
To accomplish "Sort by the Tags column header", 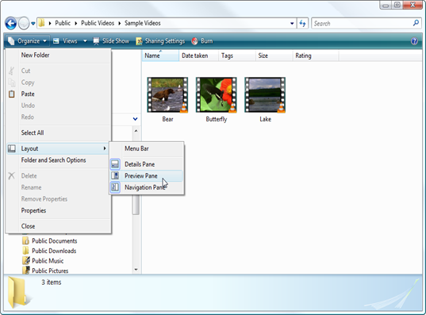I will [x=237, y=56].
